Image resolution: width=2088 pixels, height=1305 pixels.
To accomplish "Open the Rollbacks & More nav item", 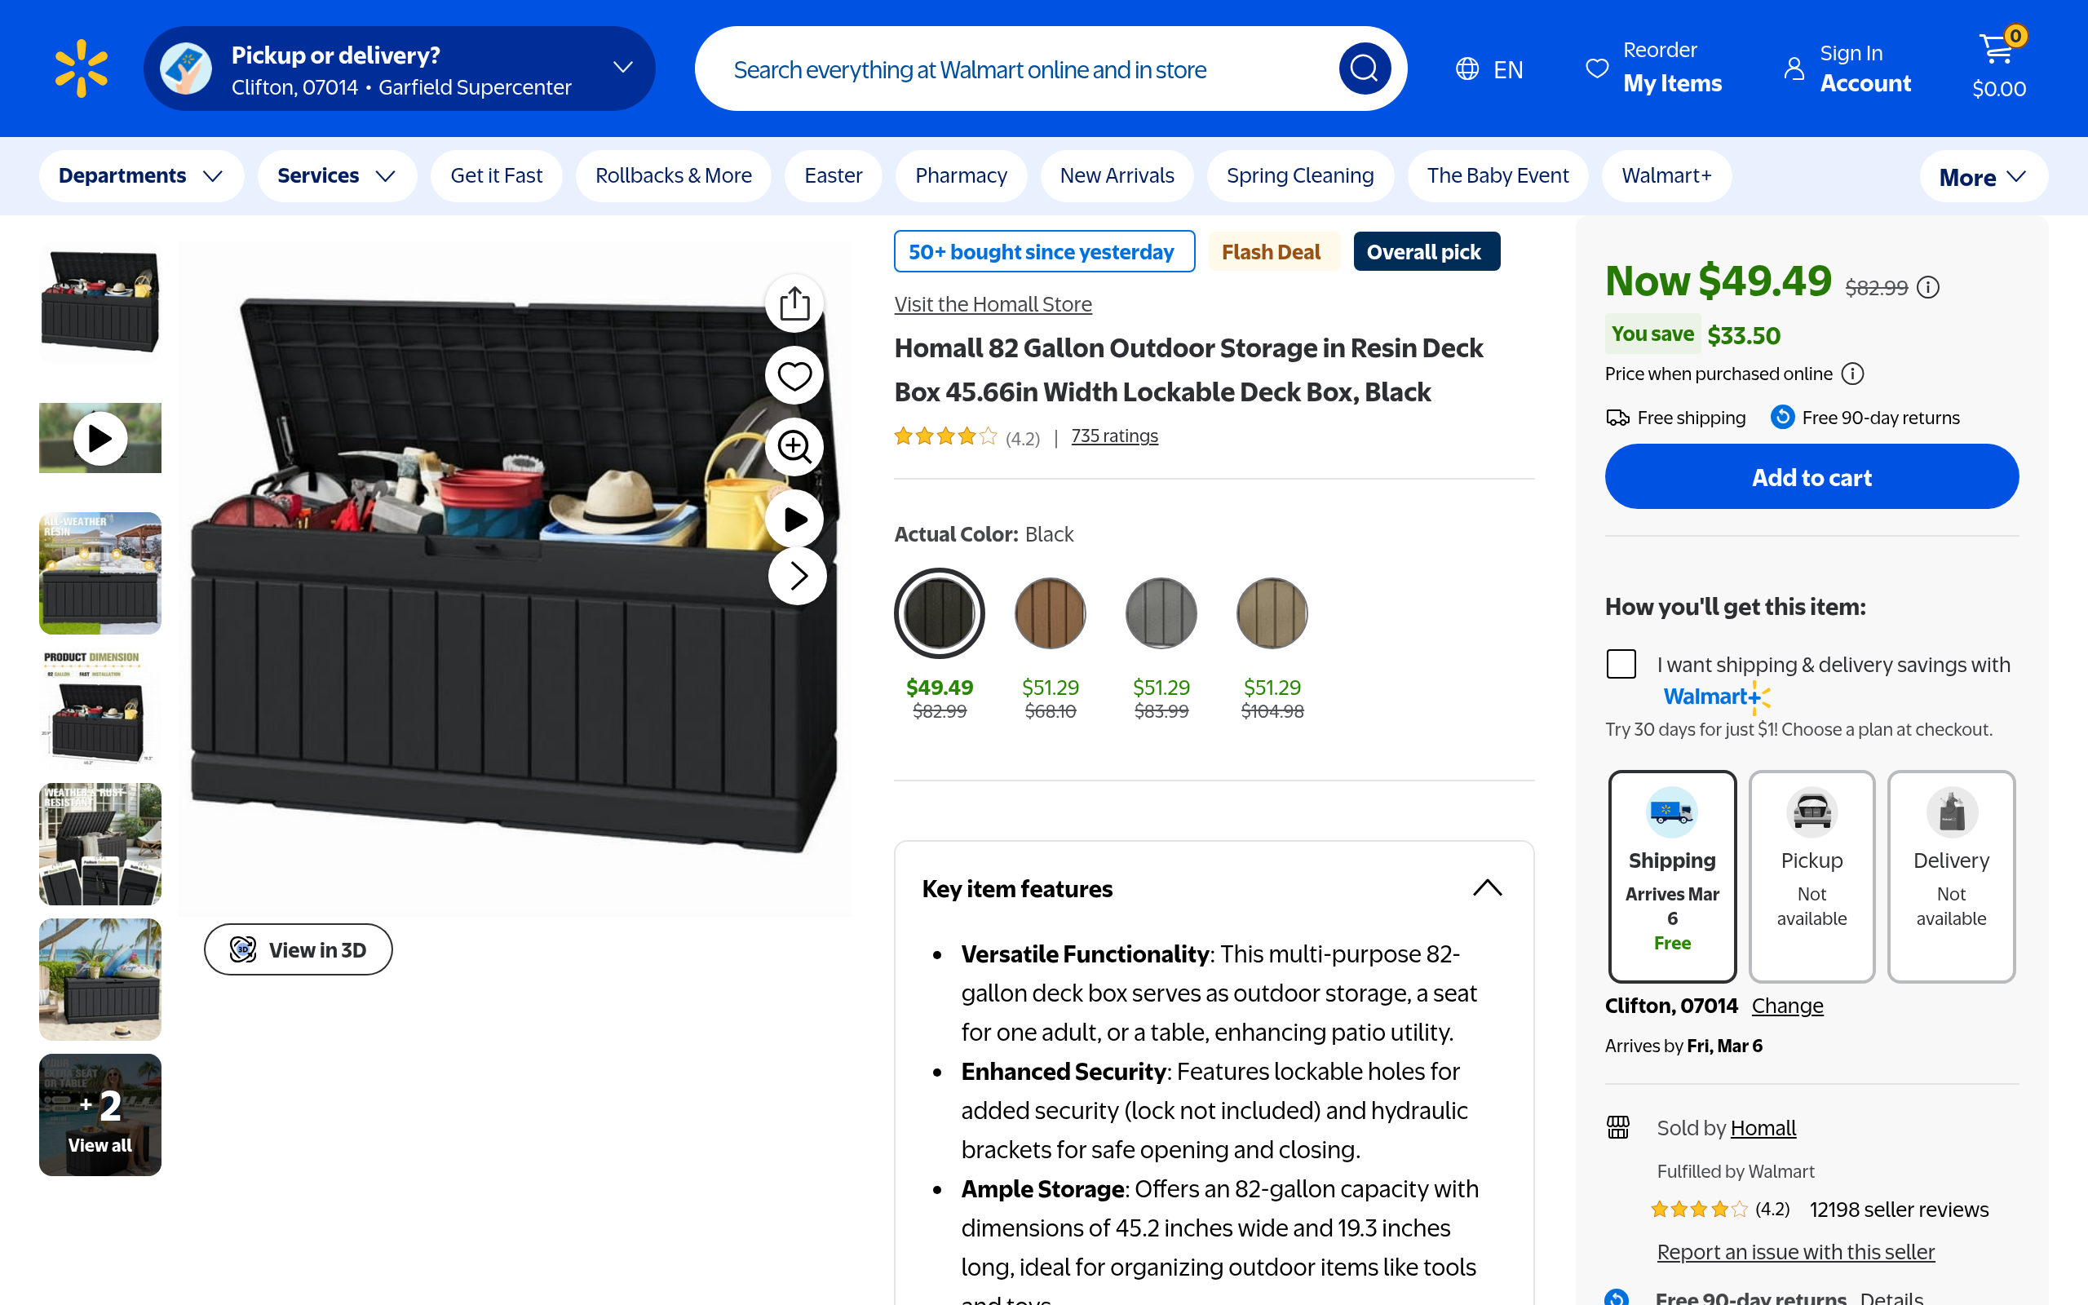I will click(x=673, y=176).
